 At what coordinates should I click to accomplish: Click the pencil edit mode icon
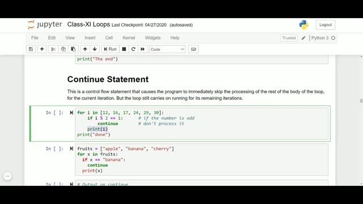[303, 38]
